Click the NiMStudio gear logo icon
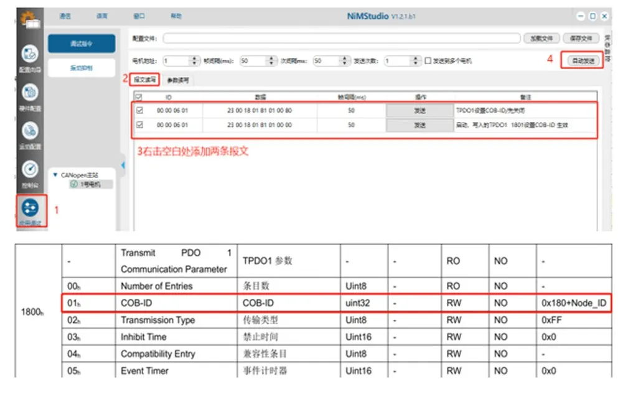Image resolution: width=618 pixels, height=394 pixels. click(30, 20)
